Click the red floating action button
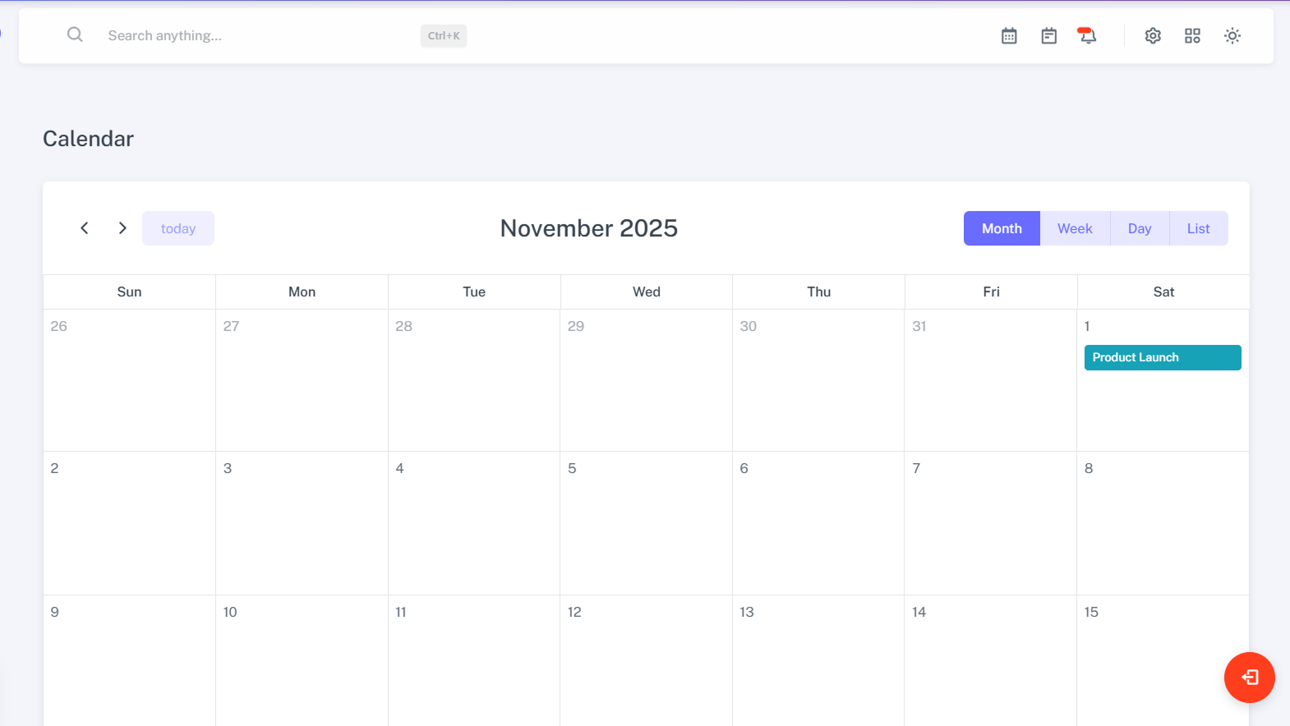 coord(1249,678)
